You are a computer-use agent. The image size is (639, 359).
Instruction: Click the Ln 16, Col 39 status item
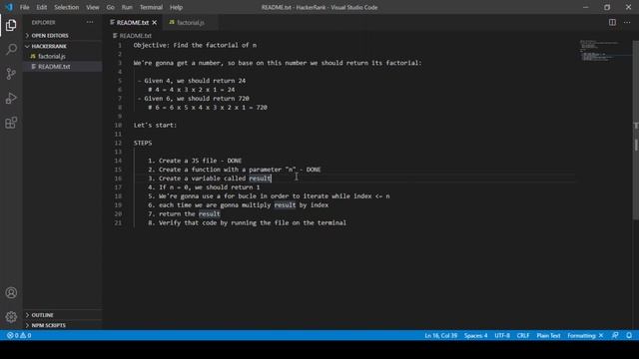click(x=440, y=335)
